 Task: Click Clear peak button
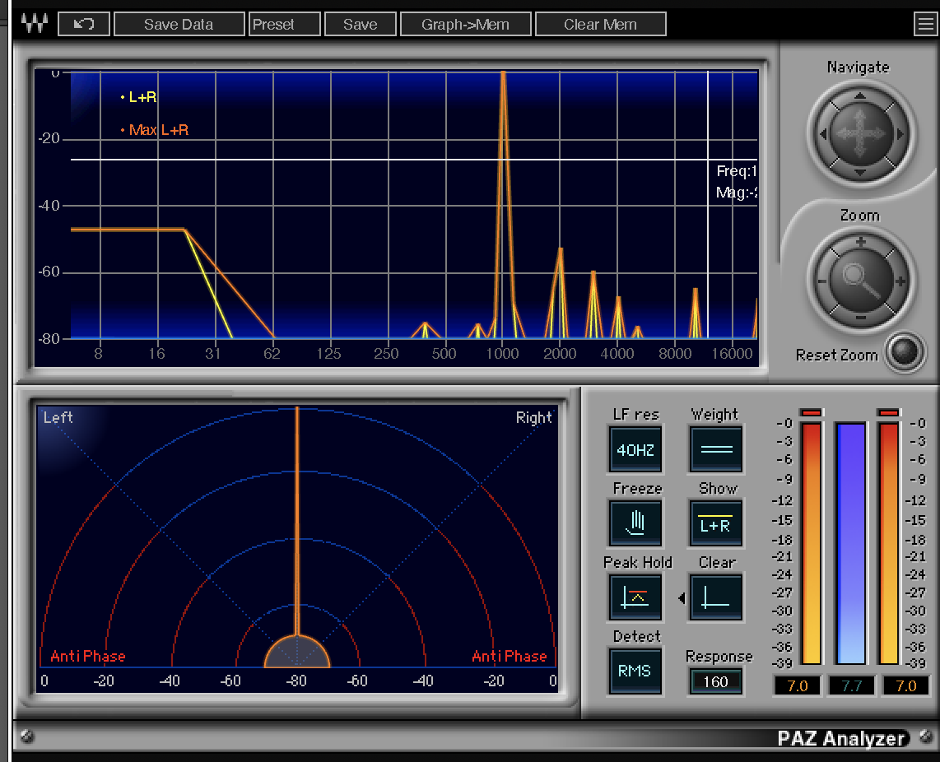click(x=716, y=597)
